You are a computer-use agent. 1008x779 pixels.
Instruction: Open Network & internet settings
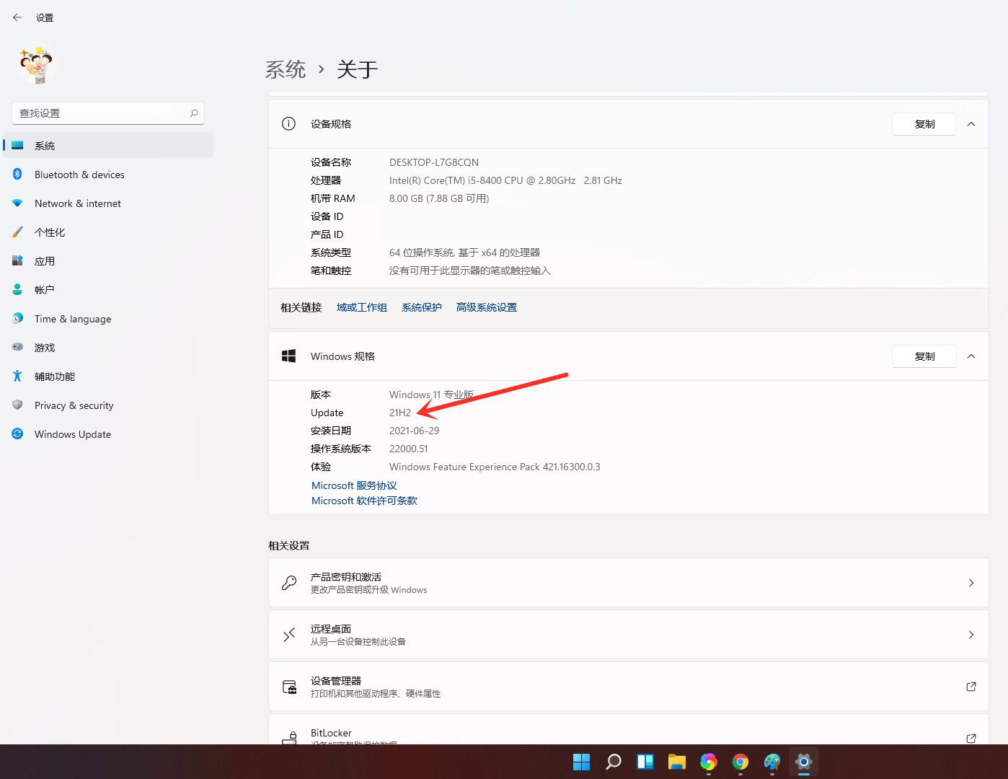[77, 203]
